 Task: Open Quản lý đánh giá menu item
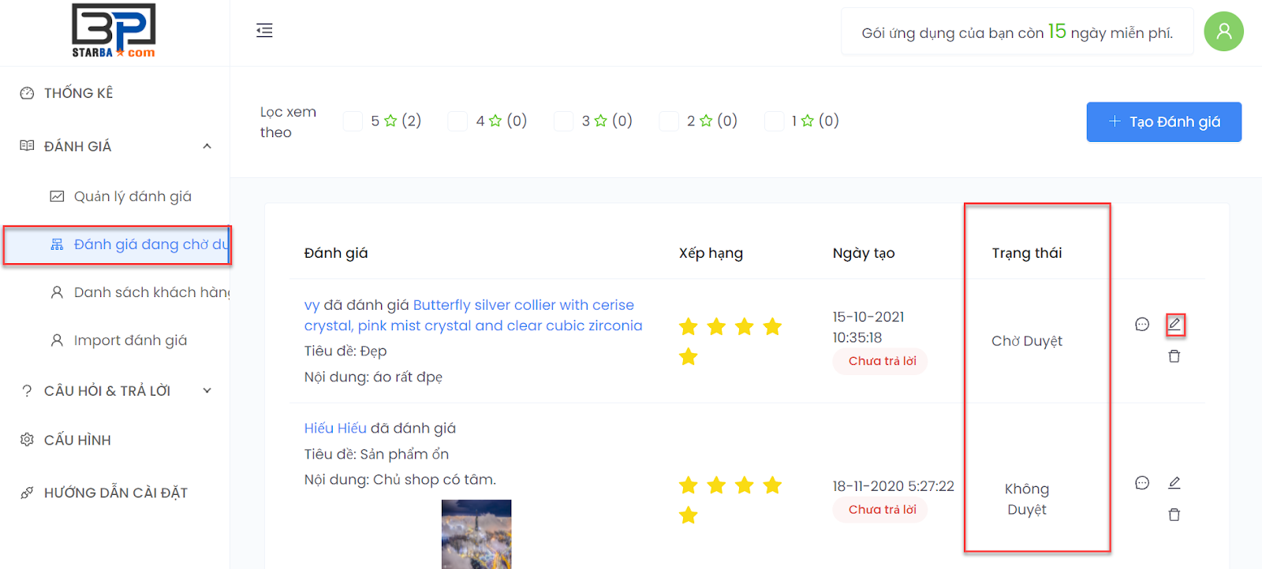pyautogui.click(x=133, y=196)
